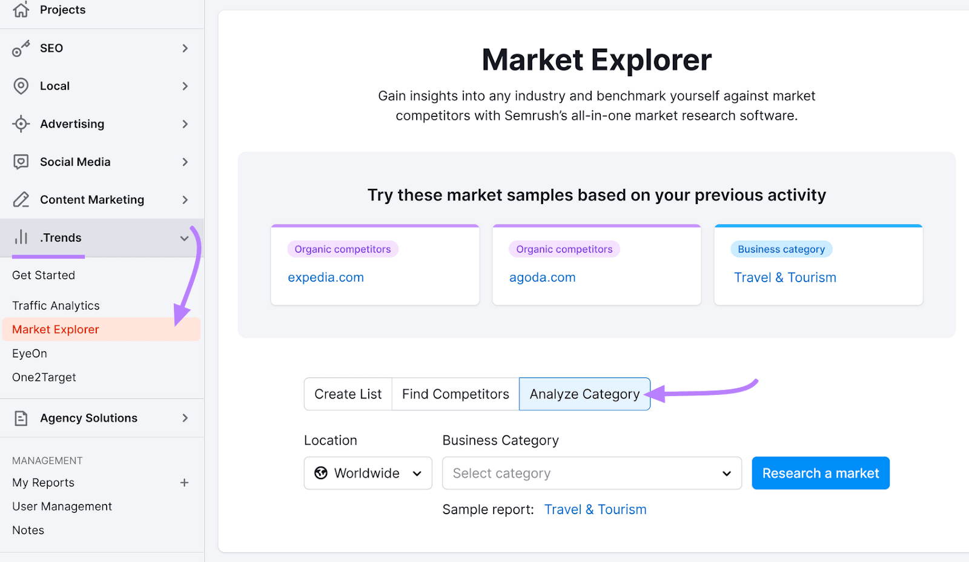969x562 pixels.
Task: Click the Social Media speech bubble icon
Action: coord(21,162)
